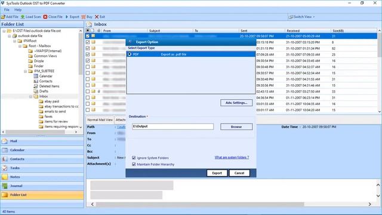Collapse the Inbox tree node
Viewport: 382px width, 215px height.
(x=31, y=97)
